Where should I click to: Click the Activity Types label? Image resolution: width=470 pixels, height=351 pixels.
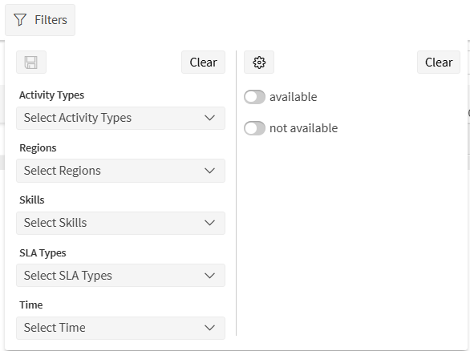(52, 95)
